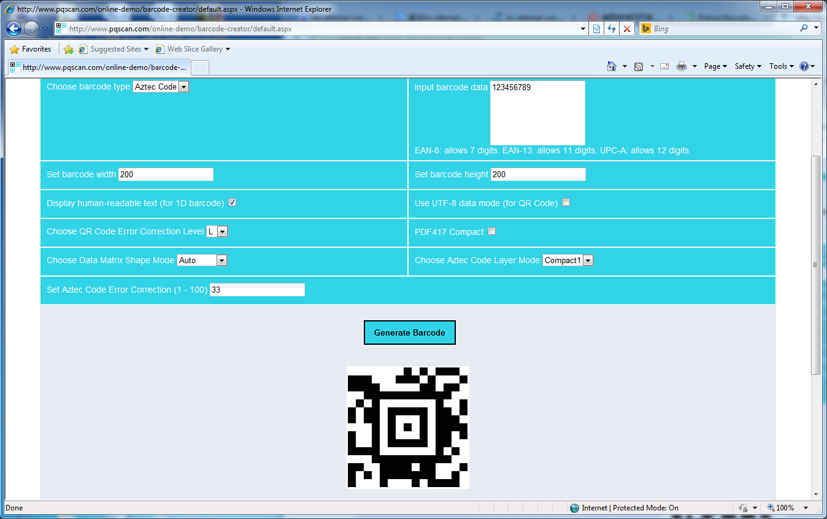Image resolution: width=827 pixels, height=519 pixels.
Task: Click the vertical scrollbar thumb
Action: tap(816, 265)
